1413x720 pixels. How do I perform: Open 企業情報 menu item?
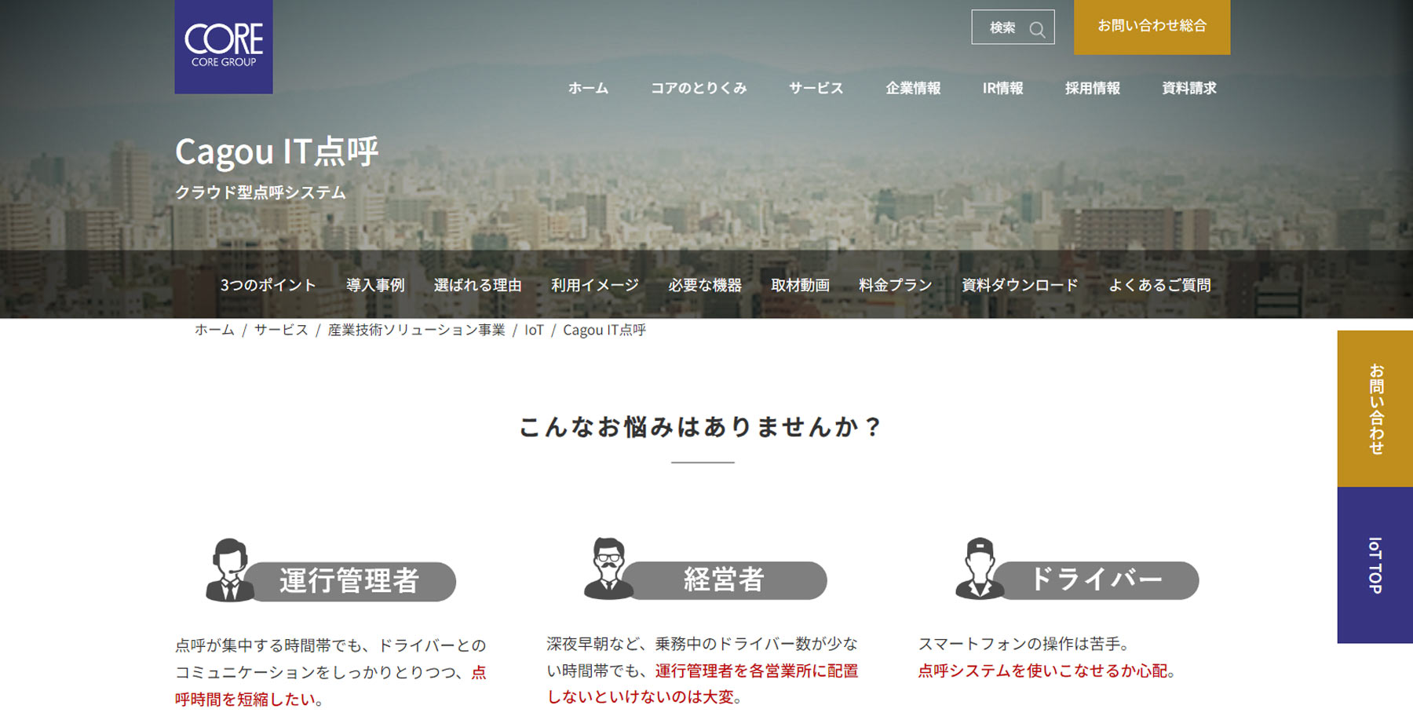coord(913,88)
